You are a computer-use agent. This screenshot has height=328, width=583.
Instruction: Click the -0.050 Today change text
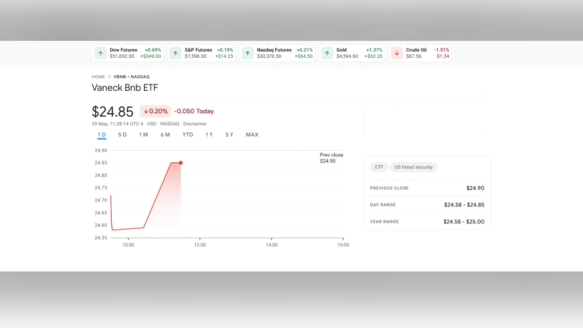pyautogui.click(x=194, y=111)
